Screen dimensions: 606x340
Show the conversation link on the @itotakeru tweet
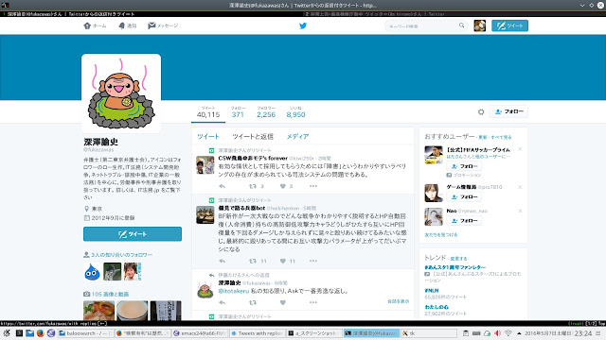coord(398,301)
